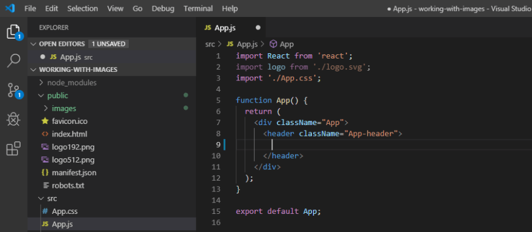Open the Edit menu

click(51, 8)
